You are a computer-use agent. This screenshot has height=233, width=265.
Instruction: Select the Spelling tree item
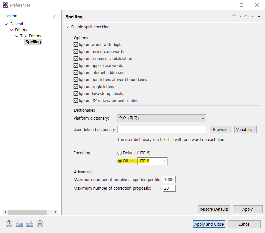(x=33, y=42)
